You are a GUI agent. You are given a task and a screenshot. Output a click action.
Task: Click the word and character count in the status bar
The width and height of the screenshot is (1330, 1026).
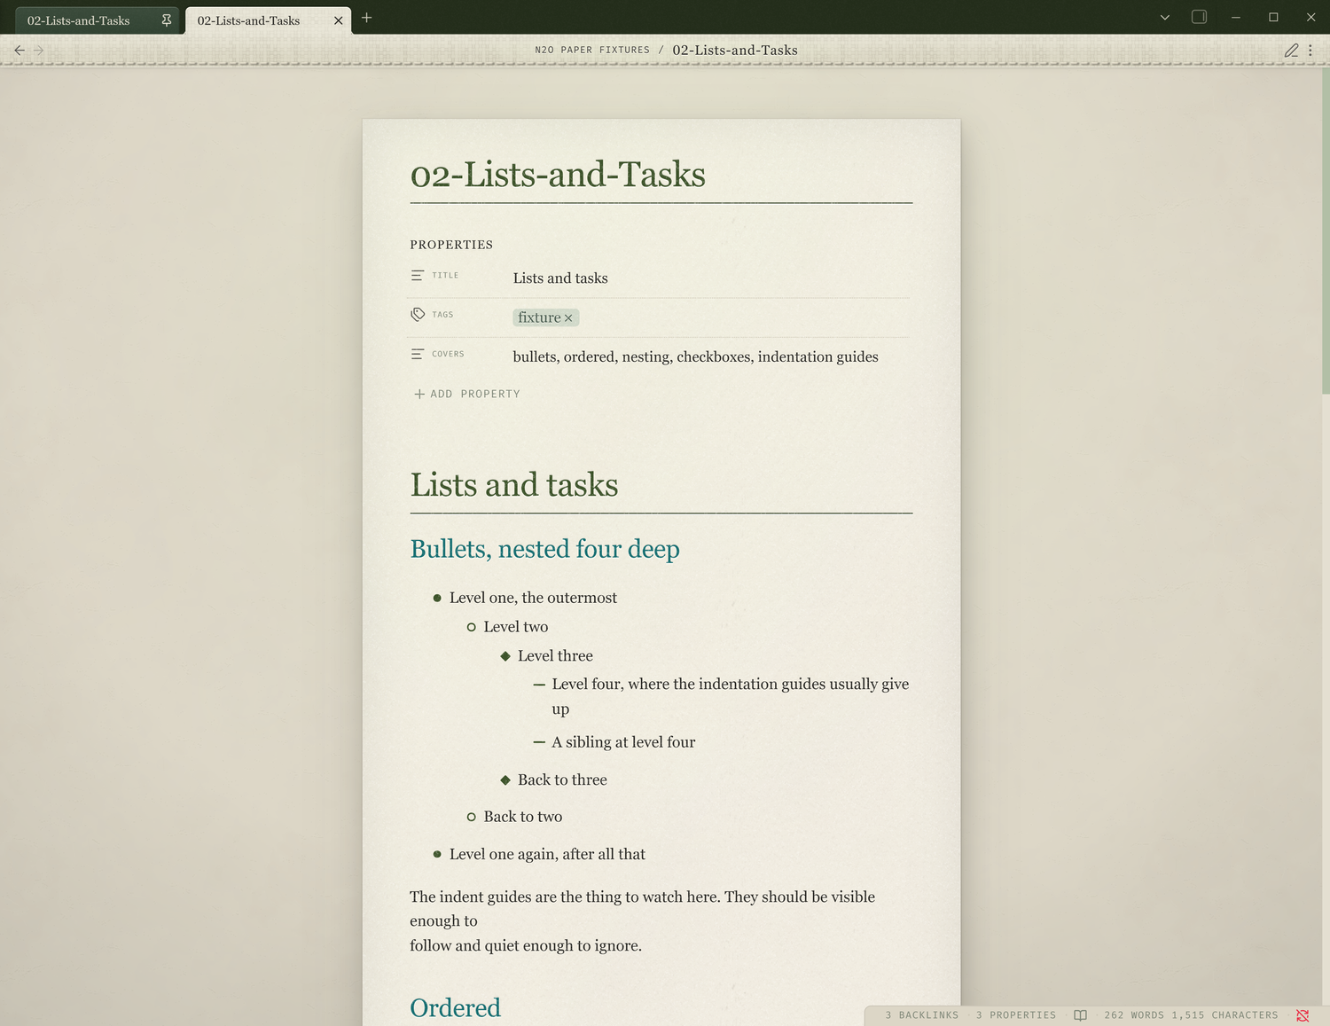coord(1191,1015)
